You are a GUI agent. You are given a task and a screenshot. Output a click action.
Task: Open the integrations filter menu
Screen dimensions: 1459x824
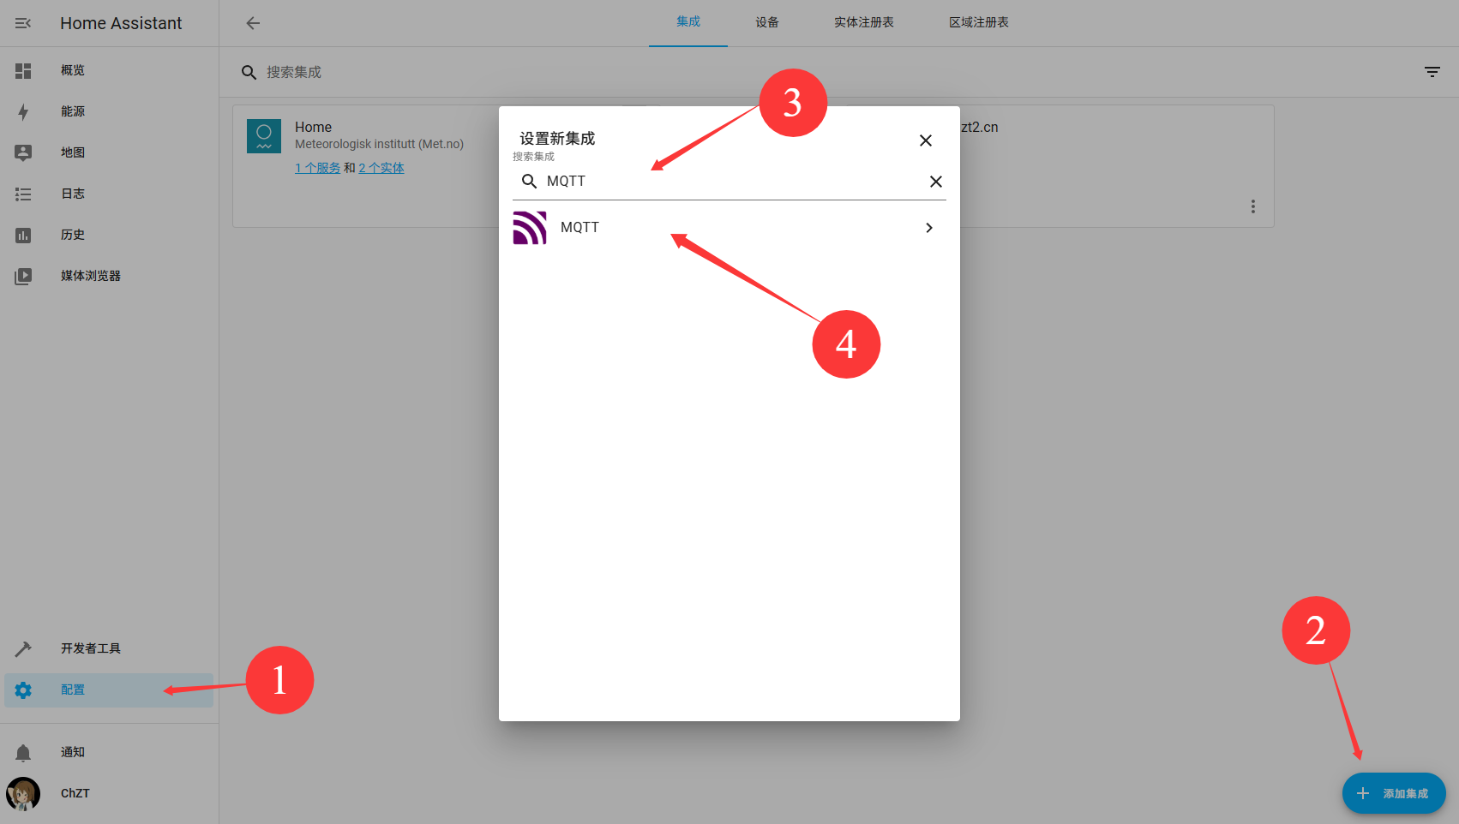pos(1432,72)
